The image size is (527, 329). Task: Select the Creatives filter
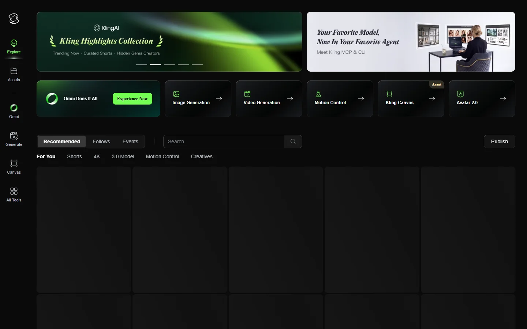coord(202,156)
